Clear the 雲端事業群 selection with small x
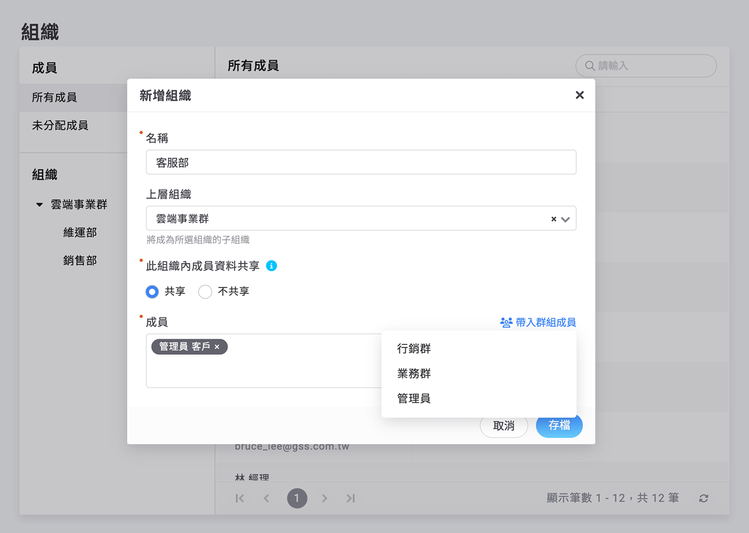This screenshot has height=533, width=749. (x=553, y=219)
